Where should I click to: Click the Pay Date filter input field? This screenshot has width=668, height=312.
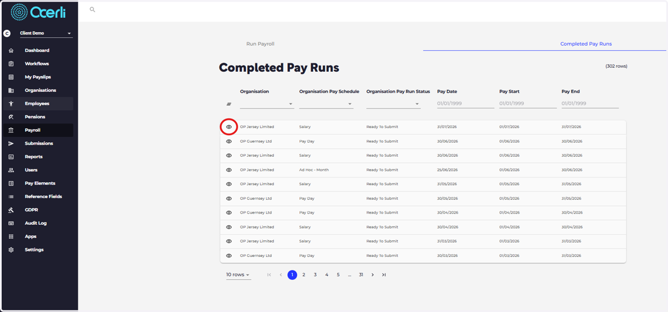[x=465, y=103]
